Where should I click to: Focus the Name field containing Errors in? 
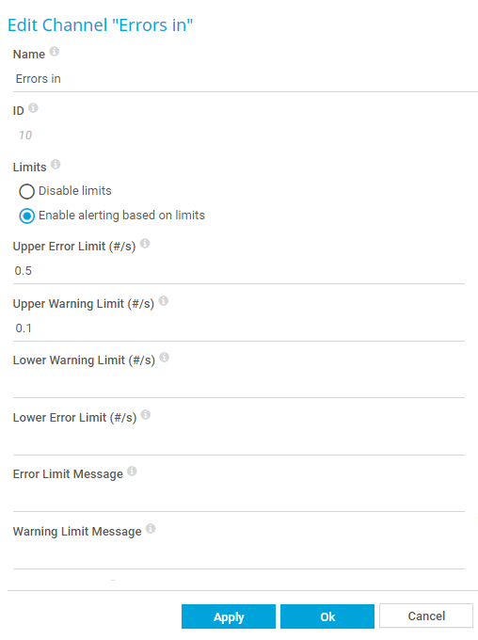point(246,79)
